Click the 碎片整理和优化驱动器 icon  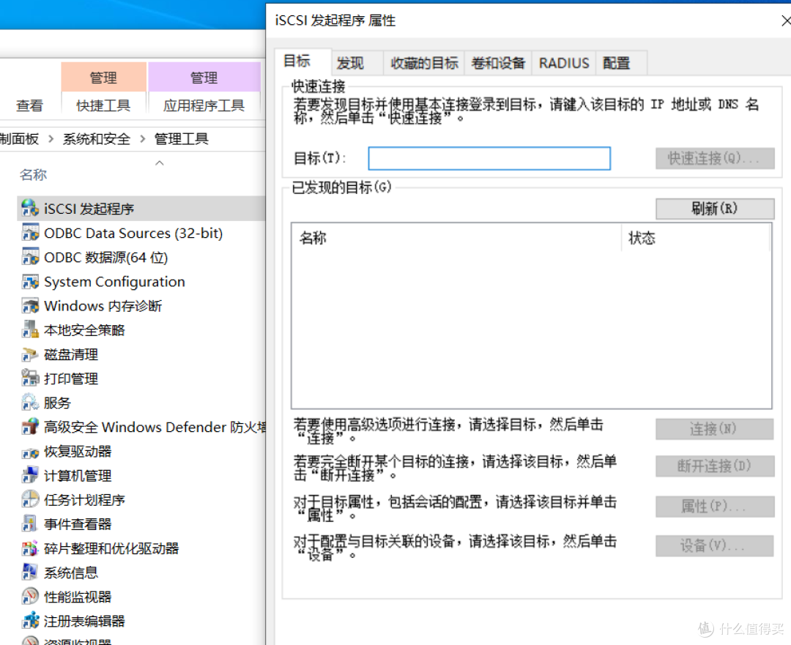pos(30,548)
